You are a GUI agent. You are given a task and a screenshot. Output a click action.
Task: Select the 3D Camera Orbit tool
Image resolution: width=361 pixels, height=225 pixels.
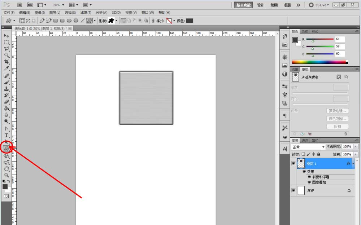[x=6, y=162]
